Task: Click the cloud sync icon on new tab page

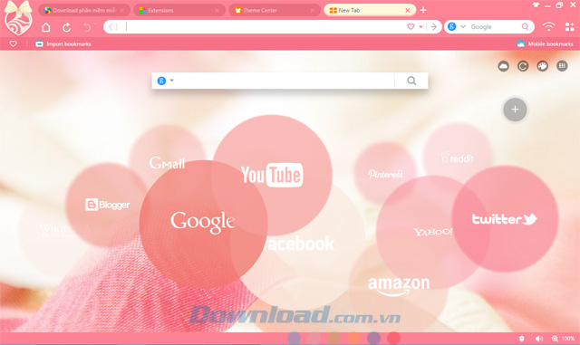Action: coord(503,66)
